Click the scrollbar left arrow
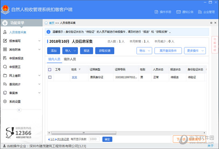Image resolution: width=219 pixels, height=149 pixels. (x=49, y=133)
